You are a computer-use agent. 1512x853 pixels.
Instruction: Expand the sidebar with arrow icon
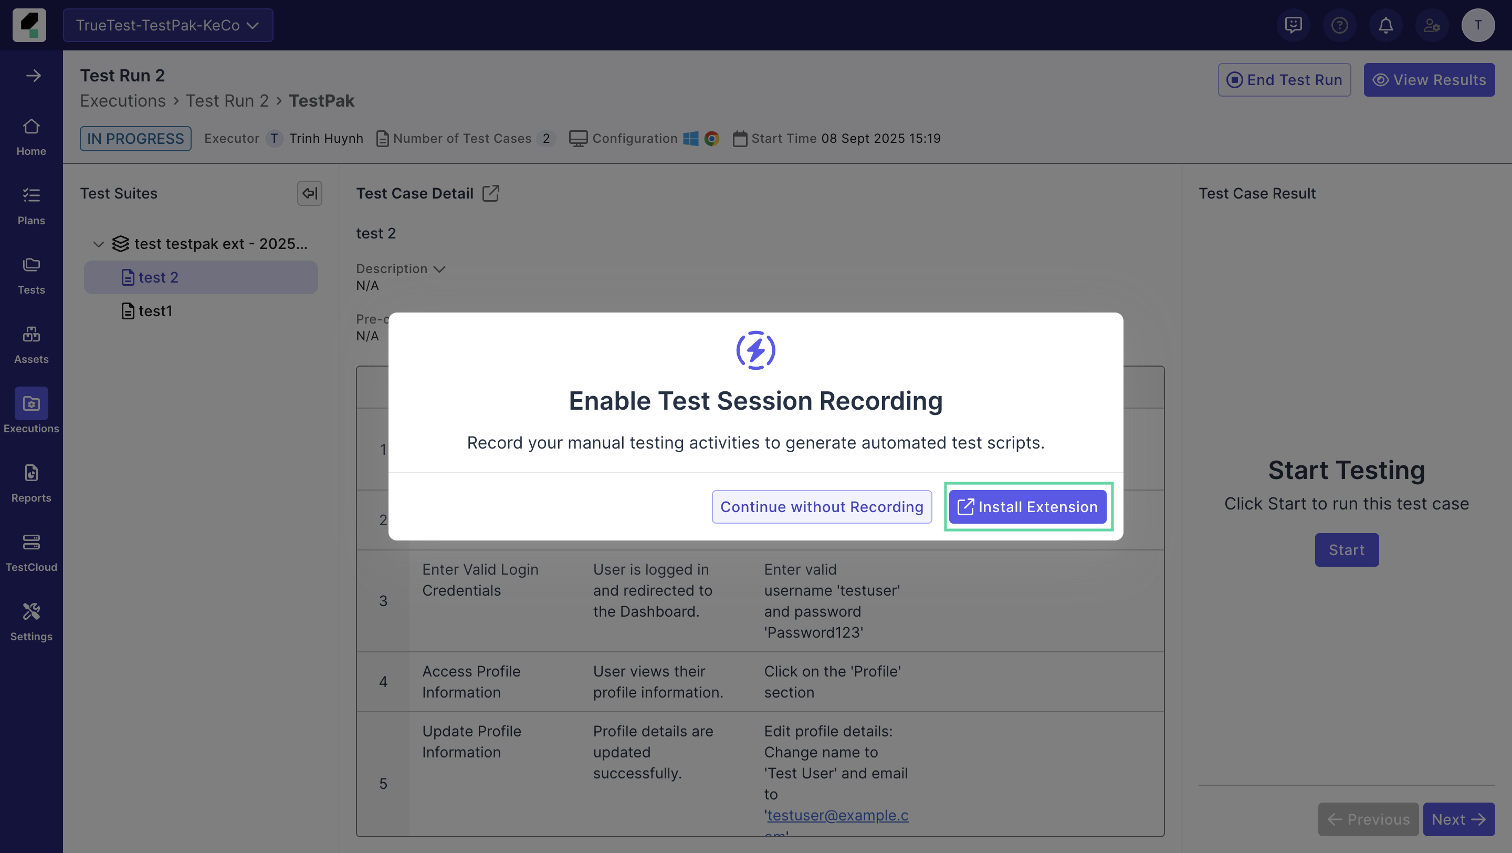(x=33, y=76)
